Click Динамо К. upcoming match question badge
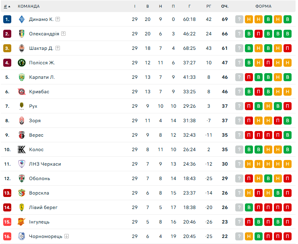Image resolution: width=298 pixels, height=244 pixels. 239,19
